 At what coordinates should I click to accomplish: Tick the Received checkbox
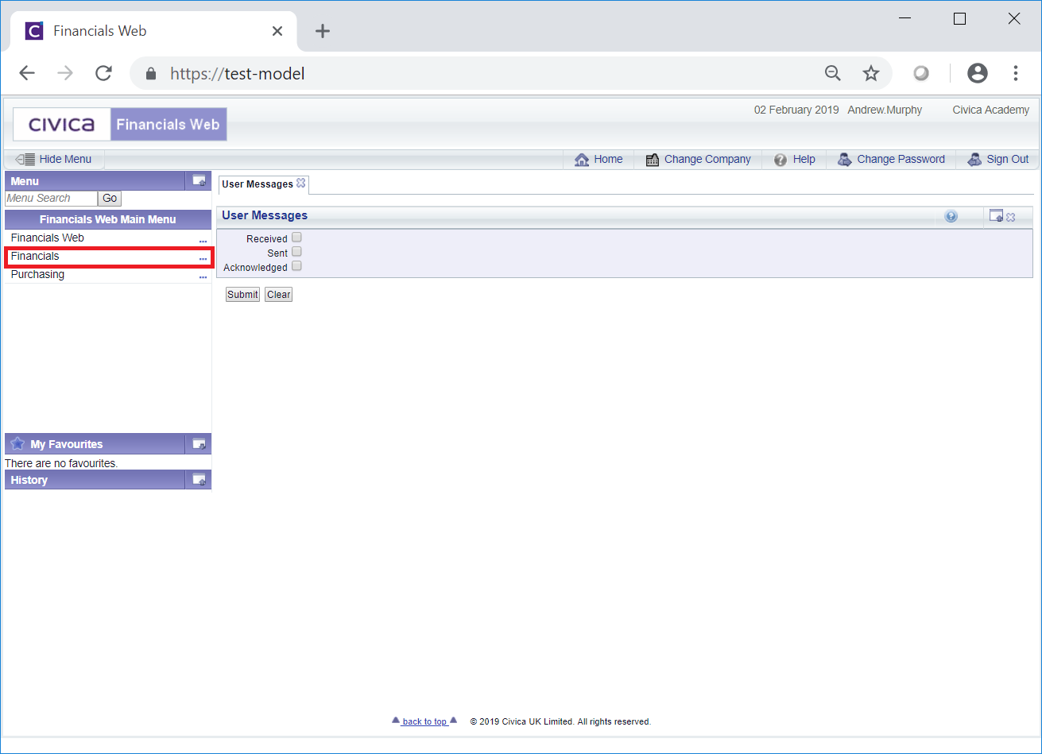[296, 238]
